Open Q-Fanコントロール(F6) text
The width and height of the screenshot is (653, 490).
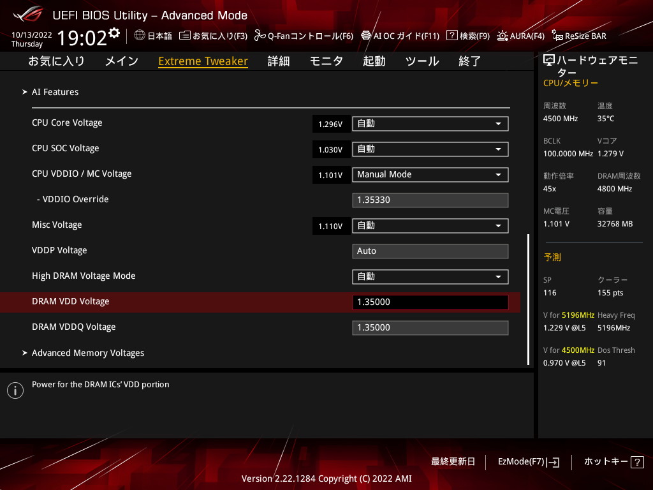311,36
